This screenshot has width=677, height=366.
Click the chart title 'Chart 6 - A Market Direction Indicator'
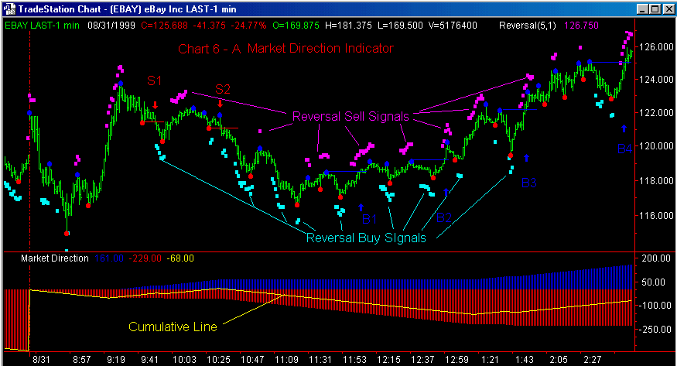286,48
